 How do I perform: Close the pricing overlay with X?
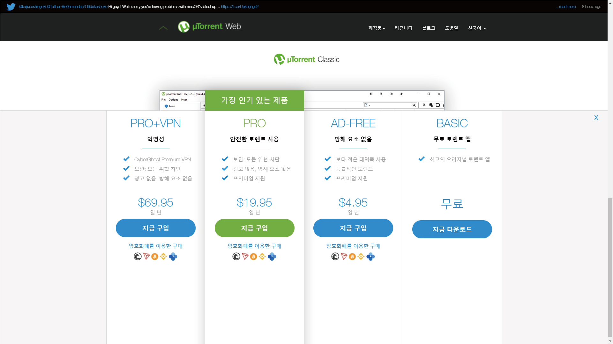click(x=596, y=118)
